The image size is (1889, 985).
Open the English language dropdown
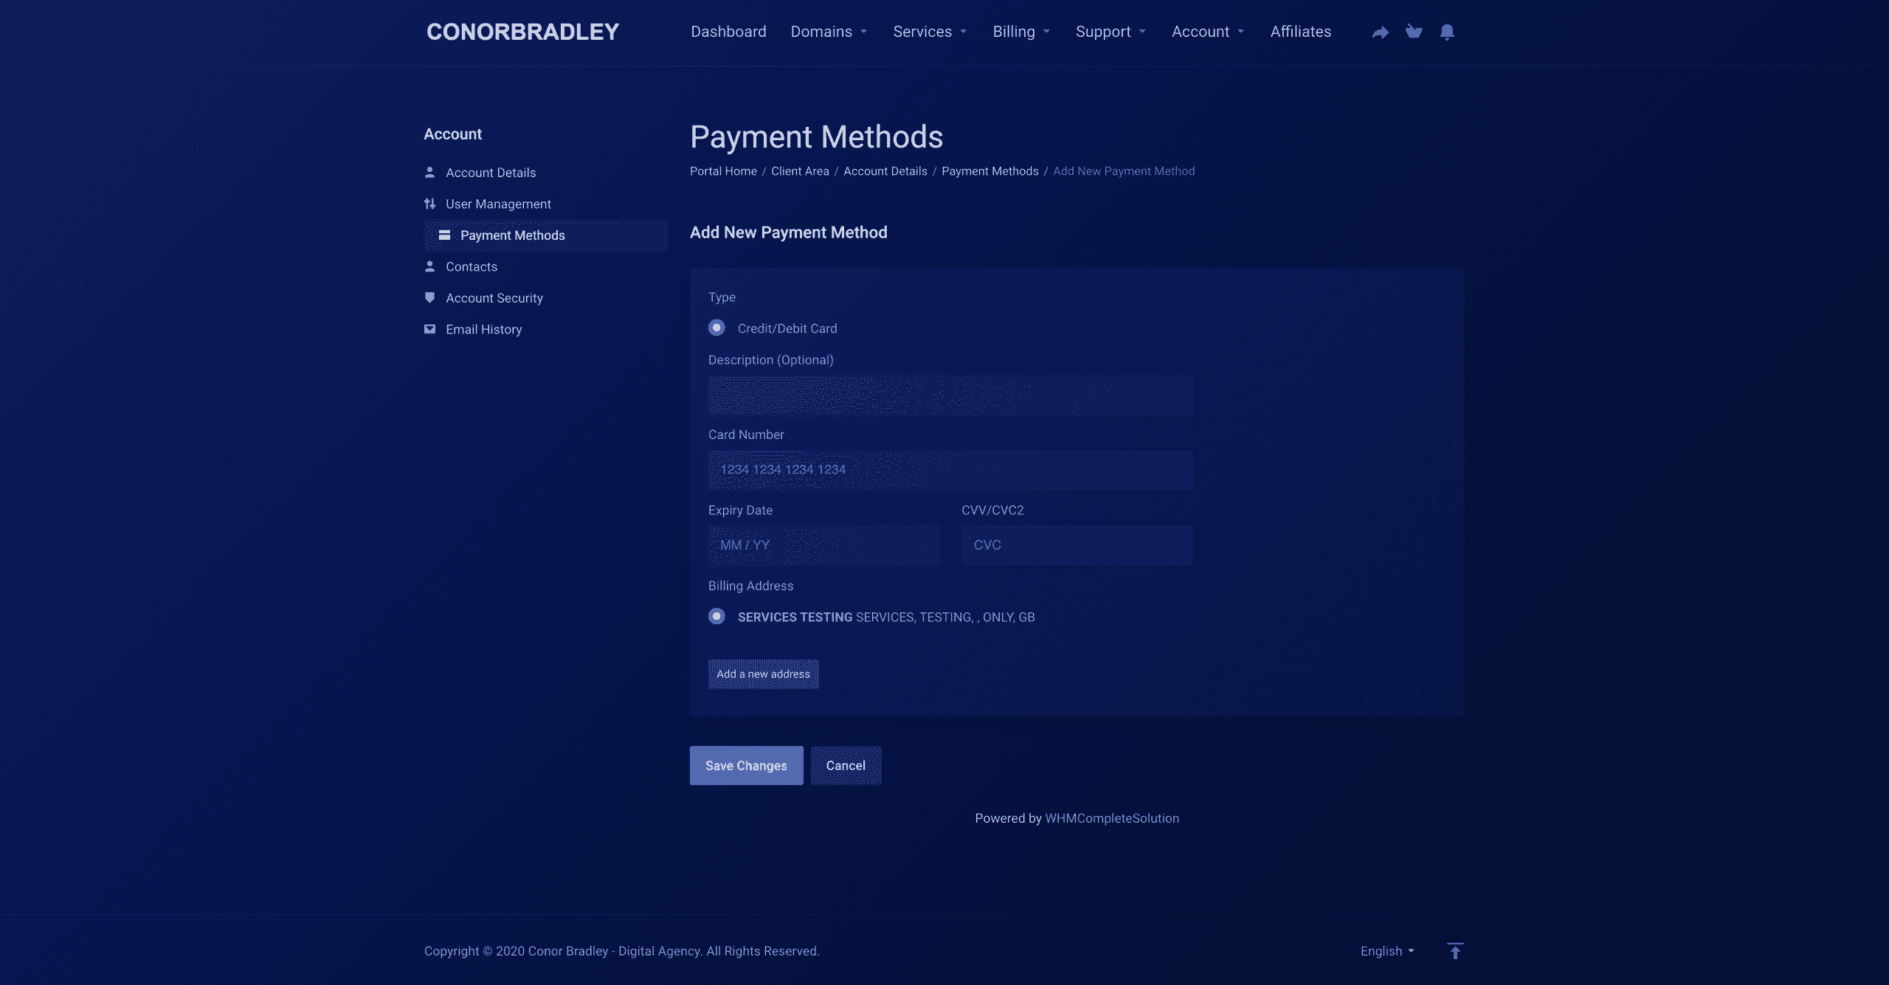click(x=1387, y=951)
